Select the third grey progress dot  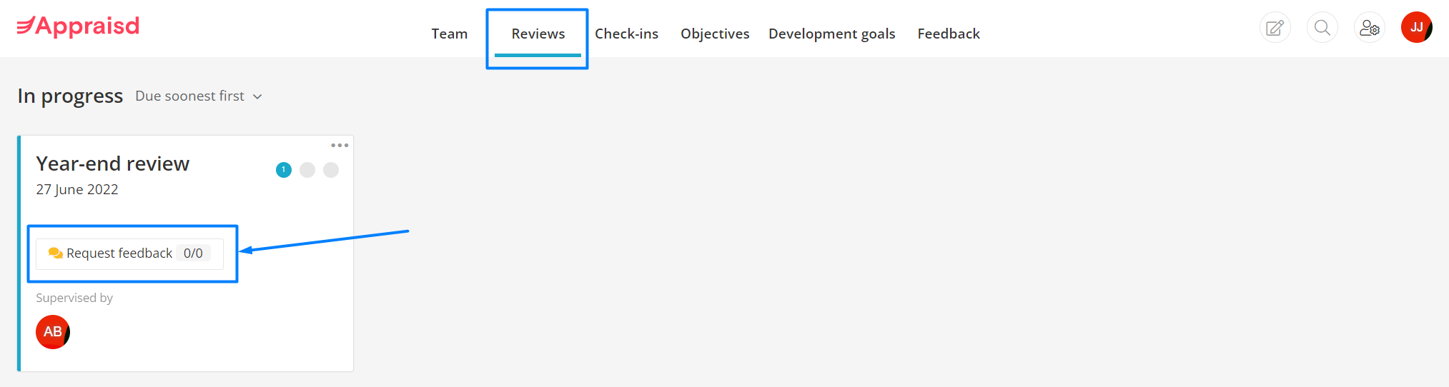(331, 170)
